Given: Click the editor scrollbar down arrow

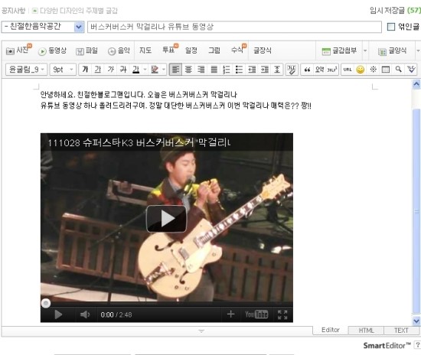Looking at the screenshot, I should (x=416, y=321).
